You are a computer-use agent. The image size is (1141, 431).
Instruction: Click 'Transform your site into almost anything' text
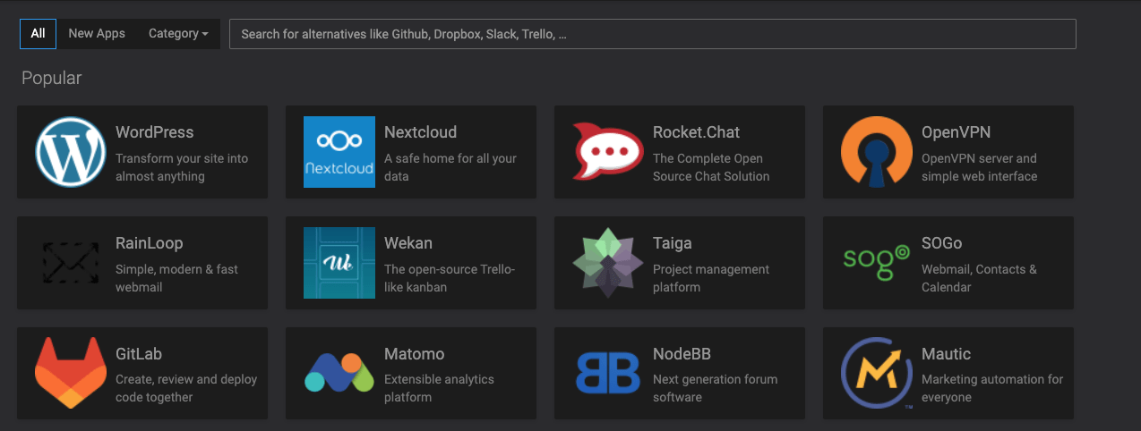182,167
